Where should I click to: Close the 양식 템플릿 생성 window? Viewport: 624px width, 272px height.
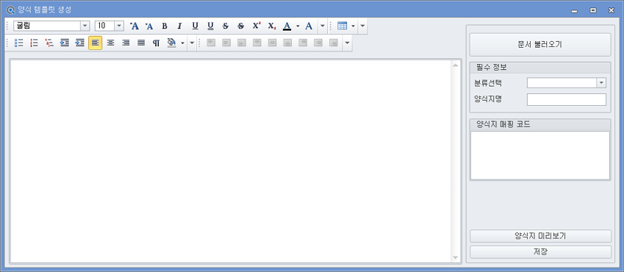pos(612,10)
